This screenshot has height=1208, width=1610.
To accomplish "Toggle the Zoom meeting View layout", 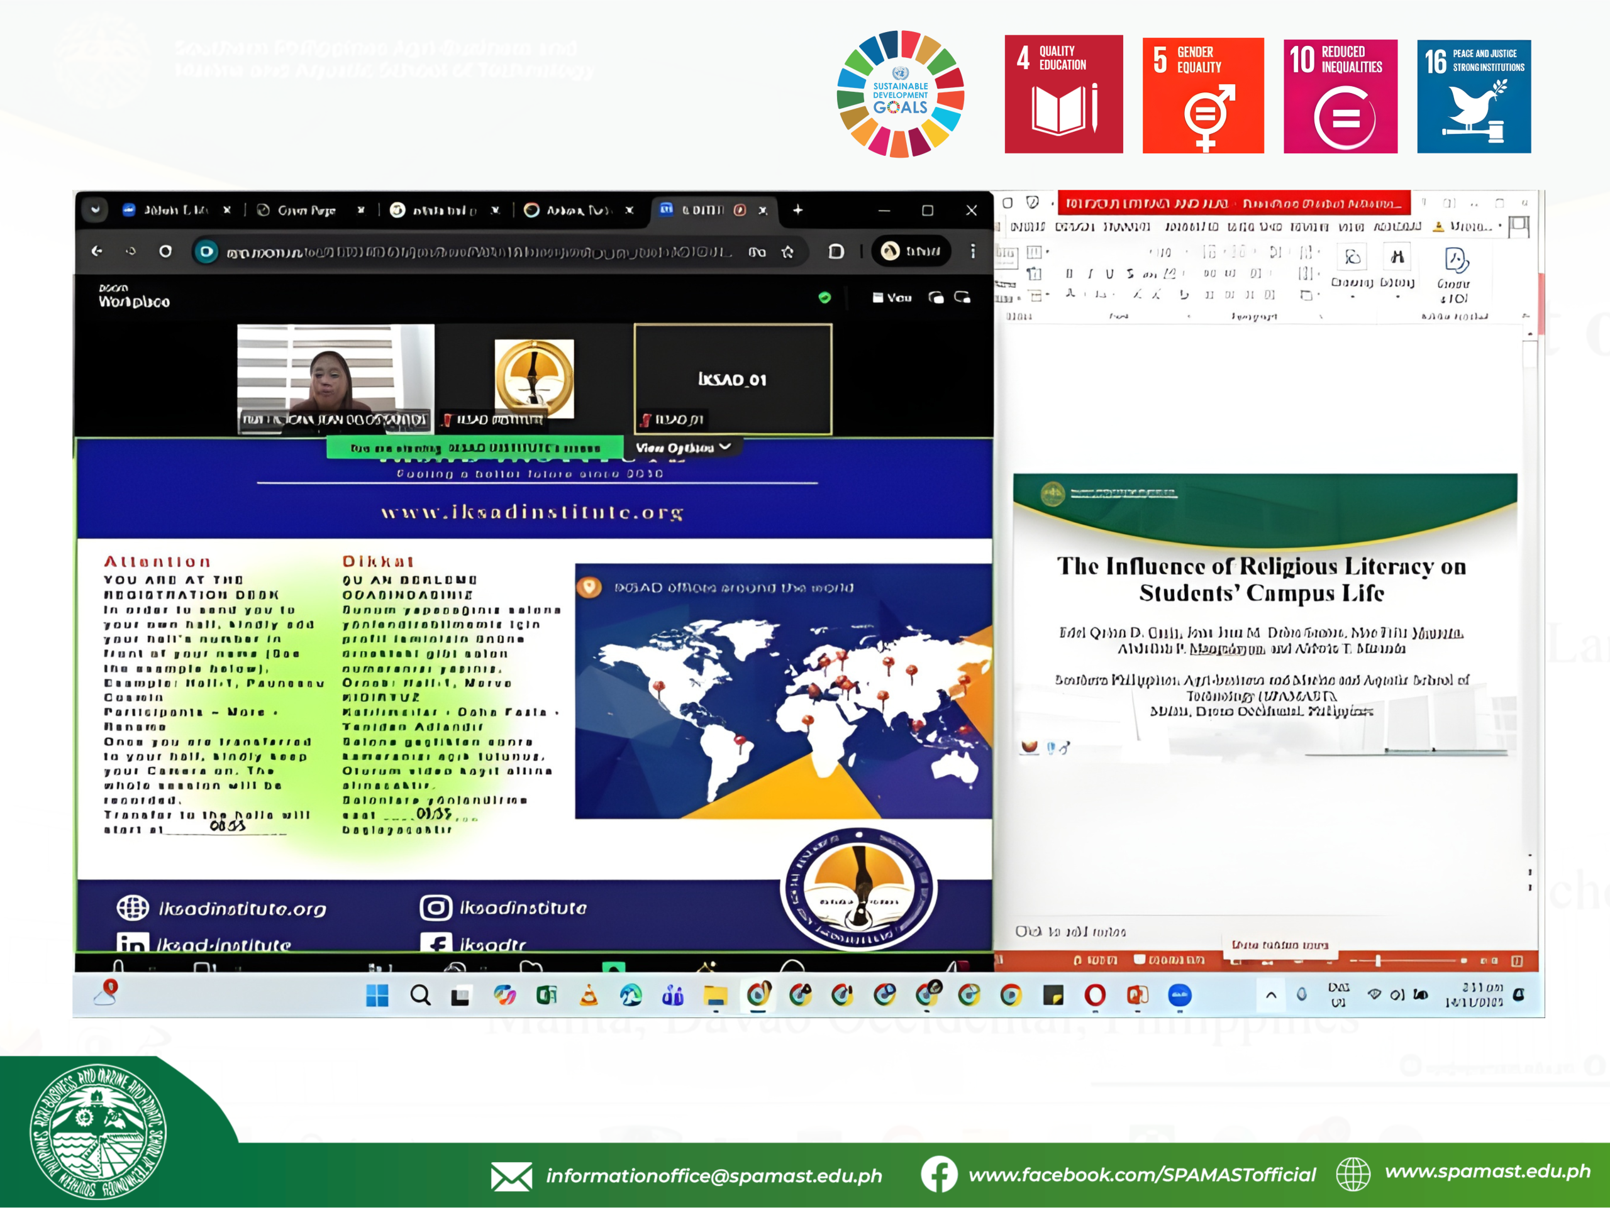I will (x=892, y=297).
